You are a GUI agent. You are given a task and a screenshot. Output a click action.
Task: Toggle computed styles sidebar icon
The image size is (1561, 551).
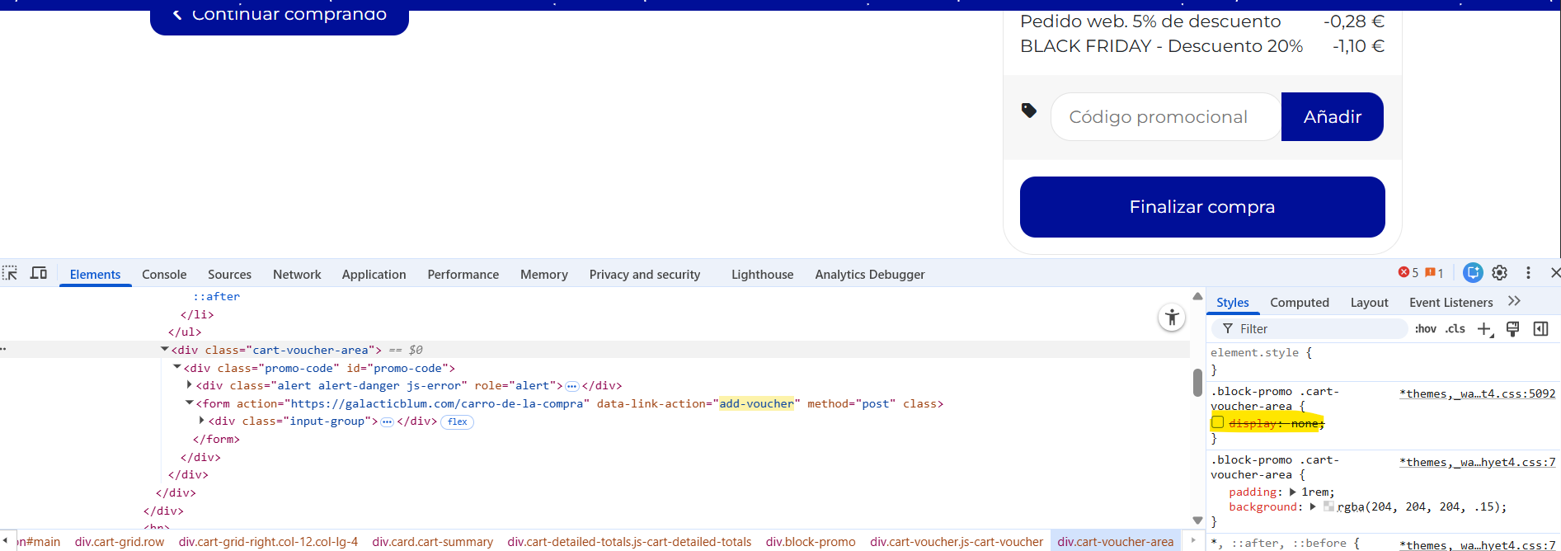click(x=1540, y=329)
